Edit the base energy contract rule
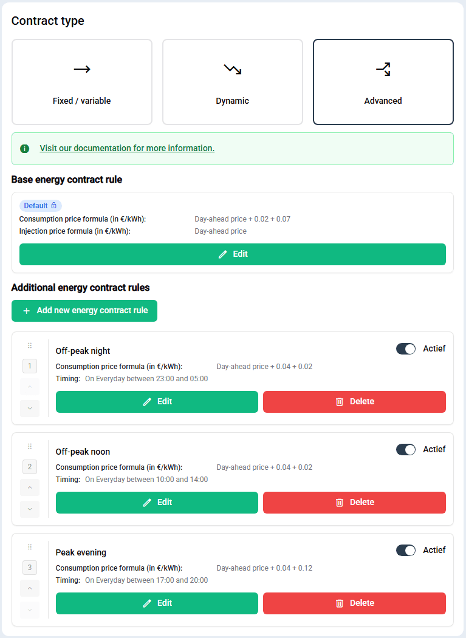Screen dimensions: 466x638 [x=233, y=254]
